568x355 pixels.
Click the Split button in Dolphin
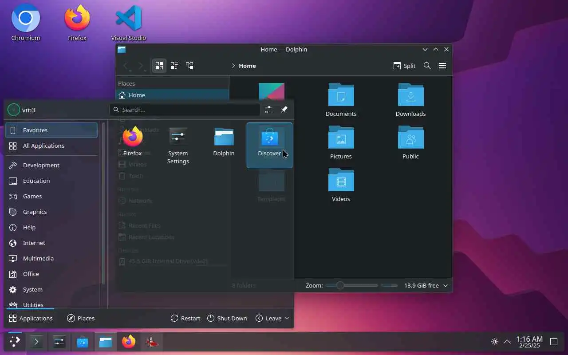[x=404, y=66]
